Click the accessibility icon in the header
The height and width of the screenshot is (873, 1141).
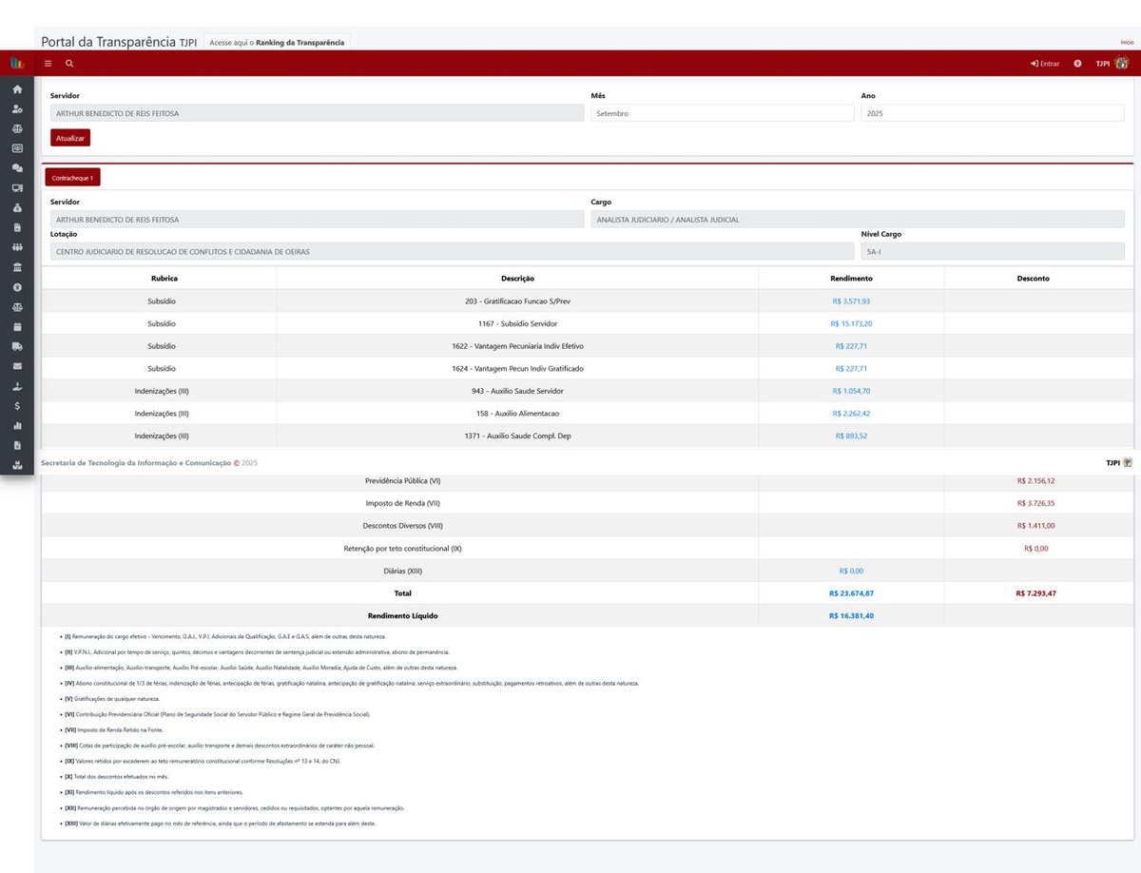click(x=1077, y=64)
